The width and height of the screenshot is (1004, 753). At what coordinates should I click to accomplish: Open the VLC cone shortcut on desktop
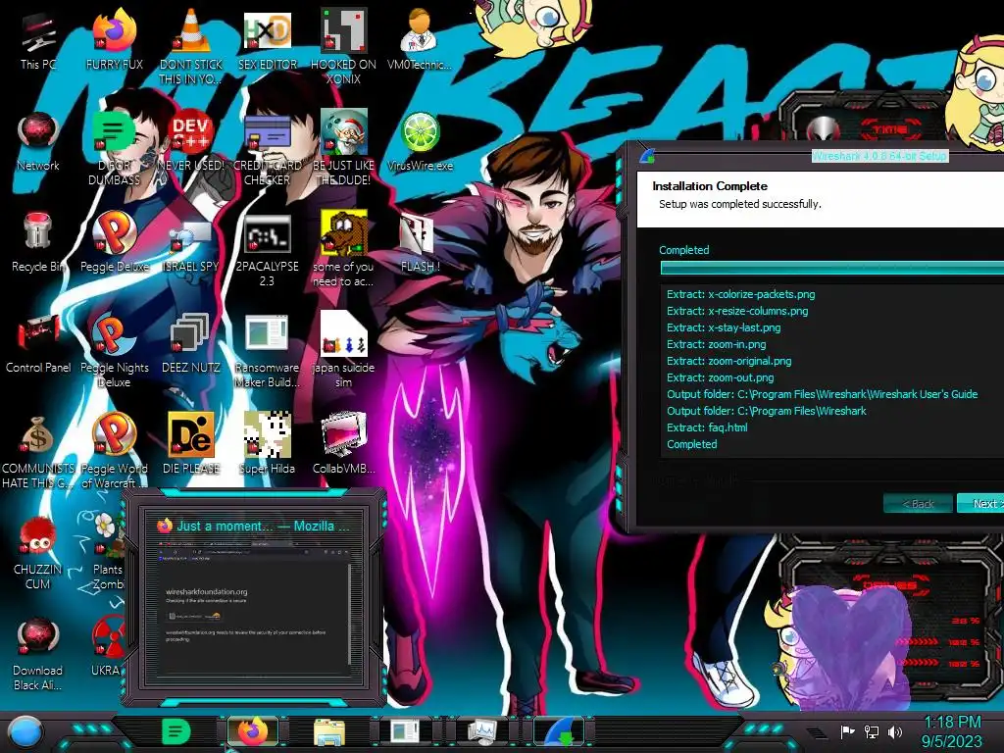(x=191, y=46)
